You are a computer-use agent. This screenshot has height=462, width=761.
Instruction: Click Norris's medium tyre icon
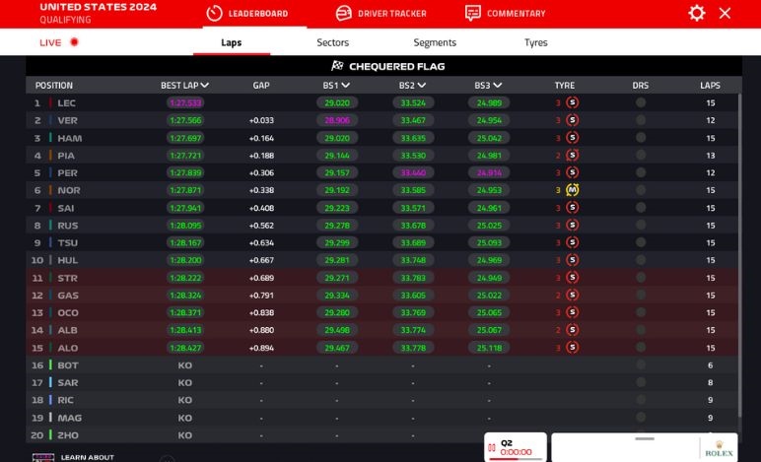(x=572, y=190)
